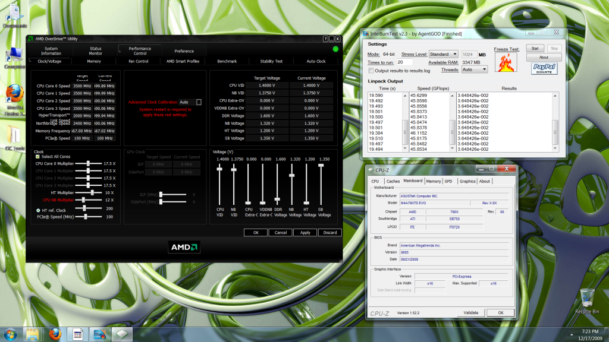This screenshot has height=342, width=609.
Task: Open the Benchmark sub-tab
Action: click(227, 61)
